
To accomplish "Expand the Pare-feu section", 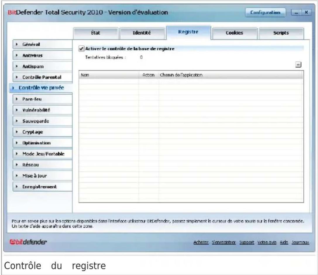I will tap(42, 99).
